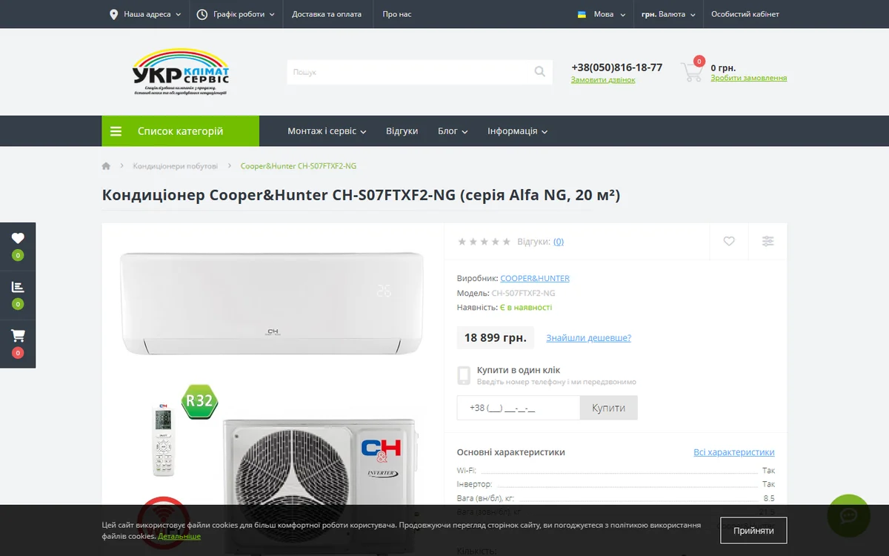Focus the phone number input field
The image size is (889, 556).
[x=518, y=408]
